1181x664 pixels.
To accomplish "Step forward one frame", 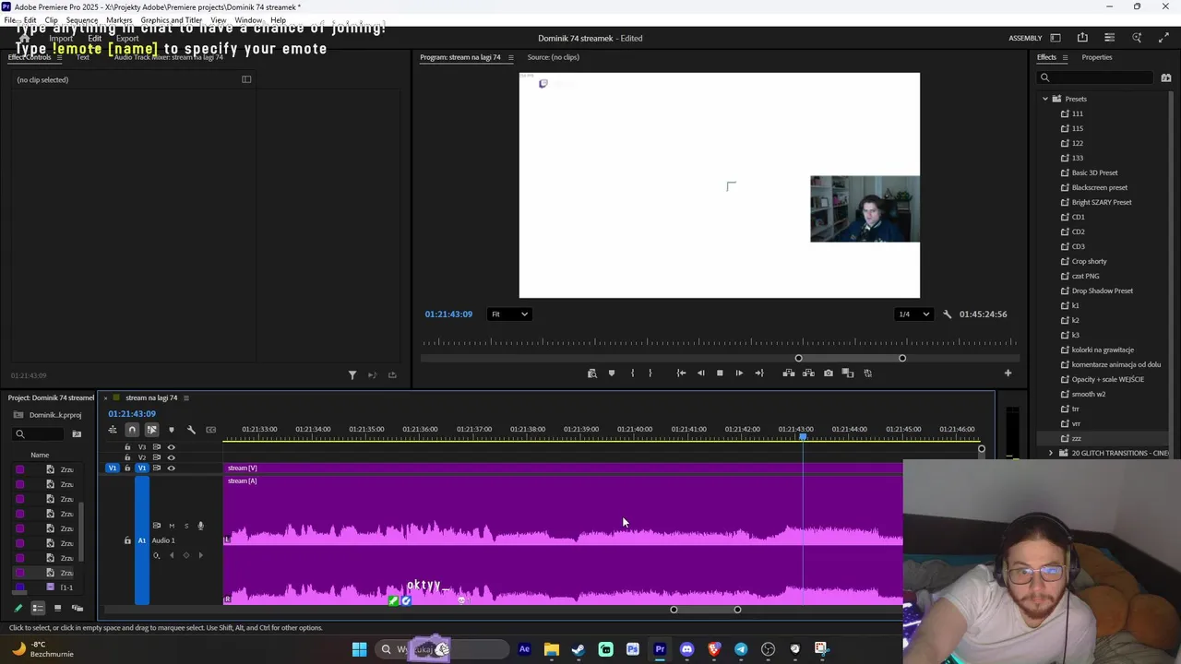I will pyautogui.click(x=739, y=373).
